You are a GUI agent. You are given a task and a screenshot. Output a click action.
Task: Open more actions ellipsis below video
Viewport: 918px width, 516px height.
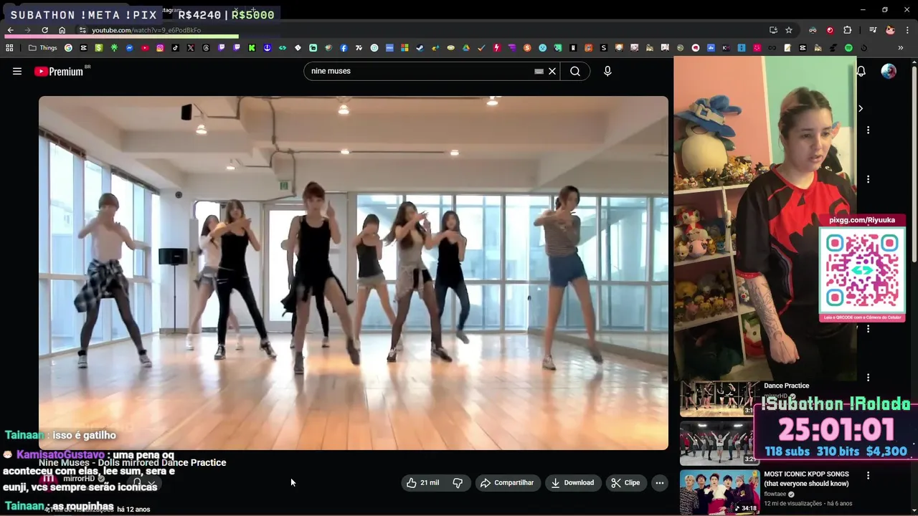click(x=660, y=482)
